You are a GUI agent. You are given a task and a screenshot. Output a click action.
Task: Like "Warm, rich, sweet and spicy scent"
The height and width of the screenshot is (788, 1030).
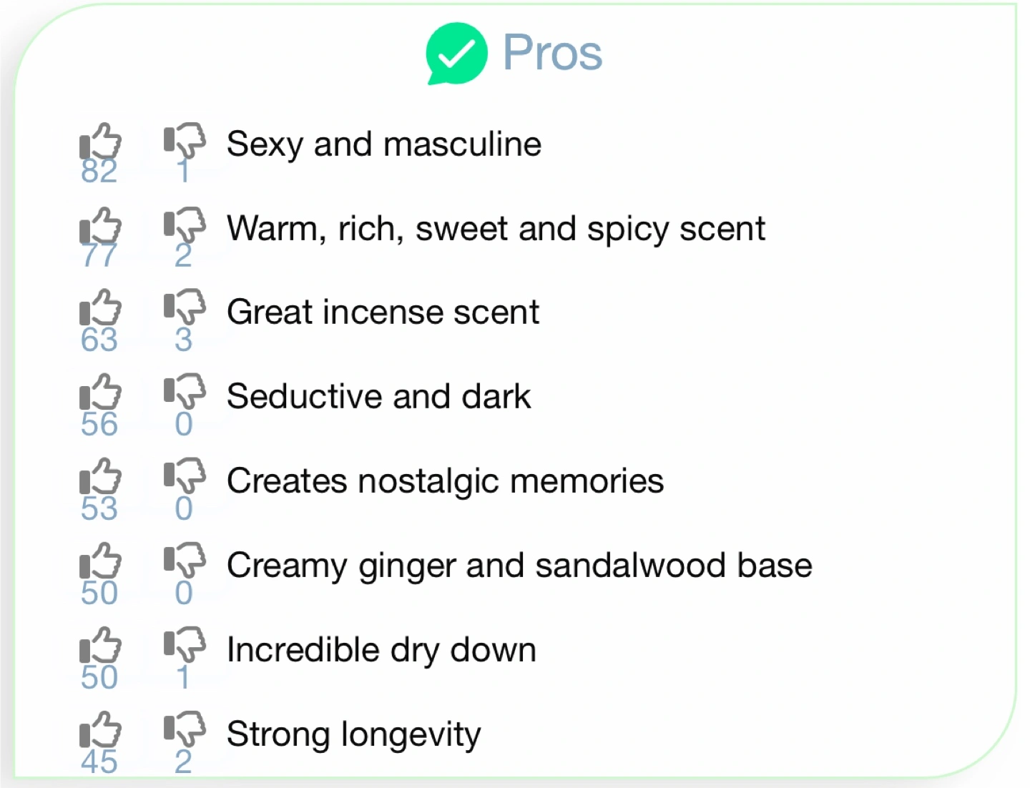pyautogui.click(x=100, y=225)
